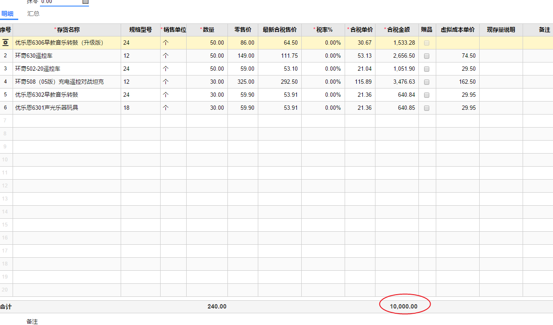Select 销售单位 cell for 环奇502-20遥控车
553x325 pixels.
[x=173, y=69]
